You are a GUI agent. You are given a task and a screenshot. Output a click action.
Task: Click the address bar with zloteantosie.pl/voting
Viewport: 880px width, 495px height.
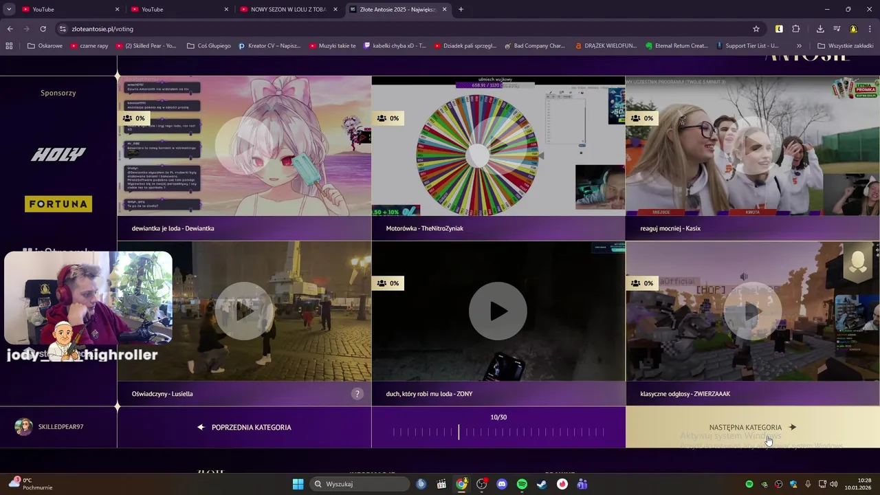[x=406, y=29]
